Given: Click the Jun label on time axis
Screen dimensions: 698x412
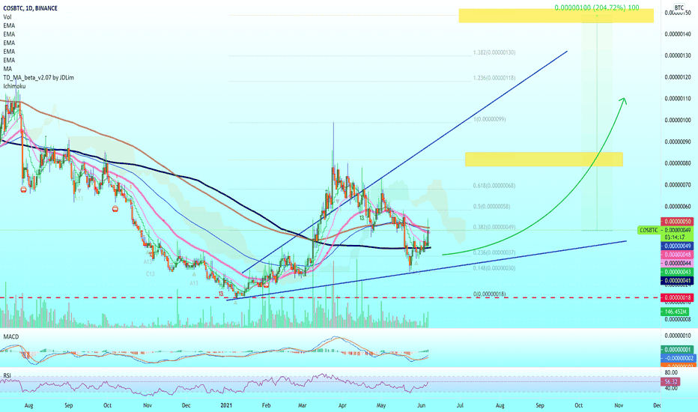Looking at the screenshot, I should coord(421,405).
